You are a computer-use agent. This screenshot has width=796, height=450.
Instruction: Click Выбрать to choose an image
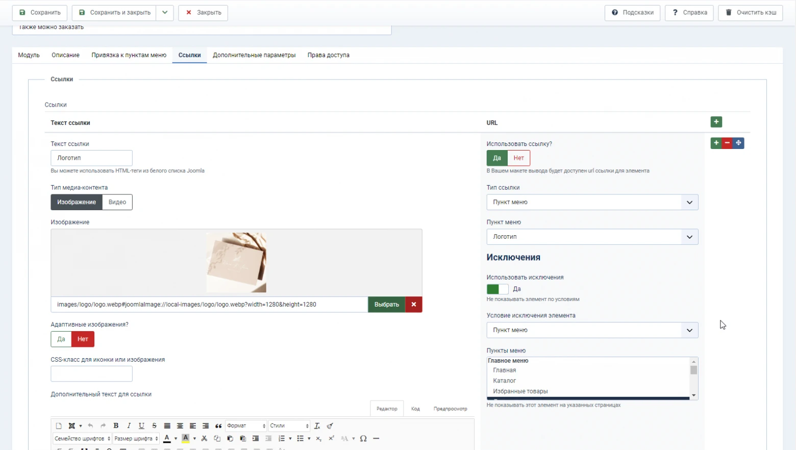point(387,305)
